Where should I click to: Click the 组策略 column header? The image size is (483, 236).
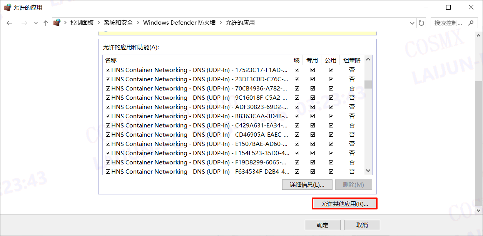pyautogui.click(x=352, y=60)
